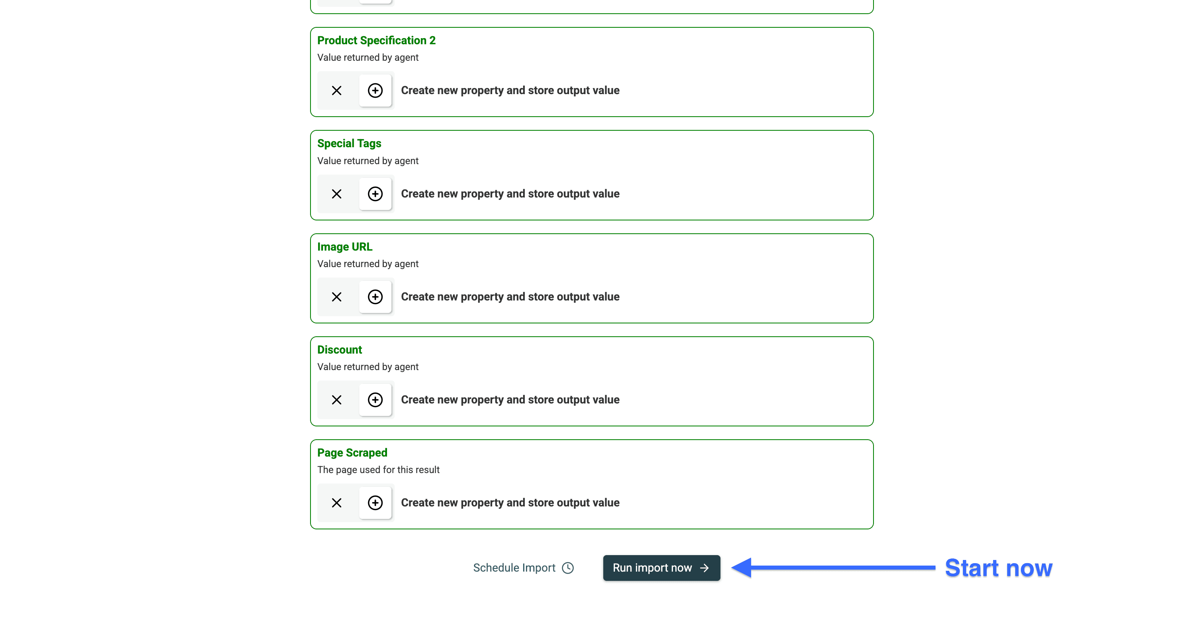Click the clock icon beside Schedule Import
This screenshot has height=642, width=1184.
tap(568, 568)
